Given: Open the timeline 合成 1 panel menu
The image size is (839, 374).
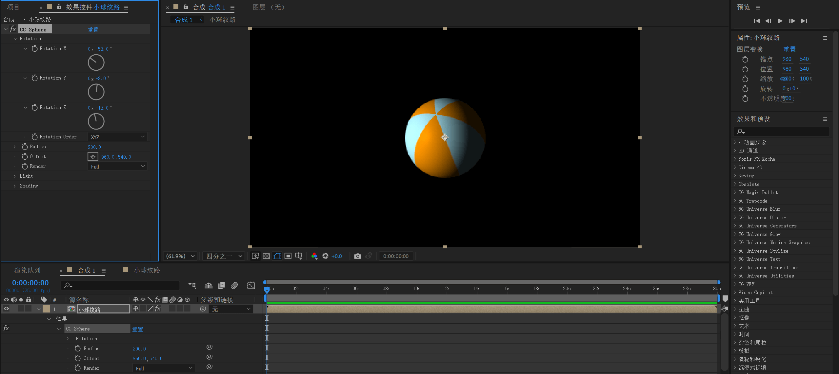Looking at the screenshot, I should [x=104, y=271].
